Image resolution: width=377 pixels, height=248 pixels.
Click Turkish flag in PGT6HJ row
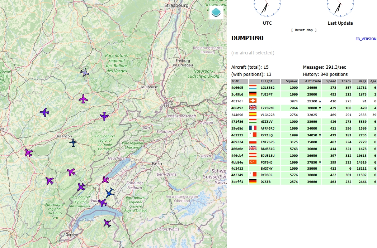pos(253,162)
